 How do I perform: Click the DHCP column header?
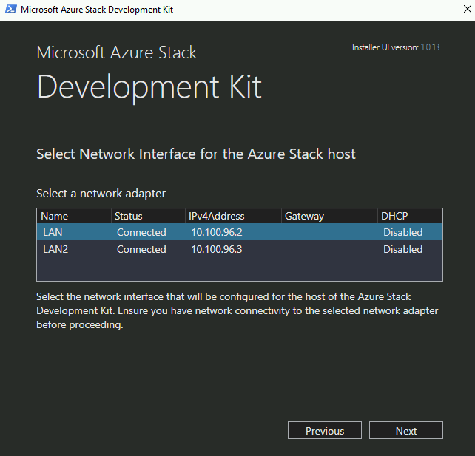[408, 216]
